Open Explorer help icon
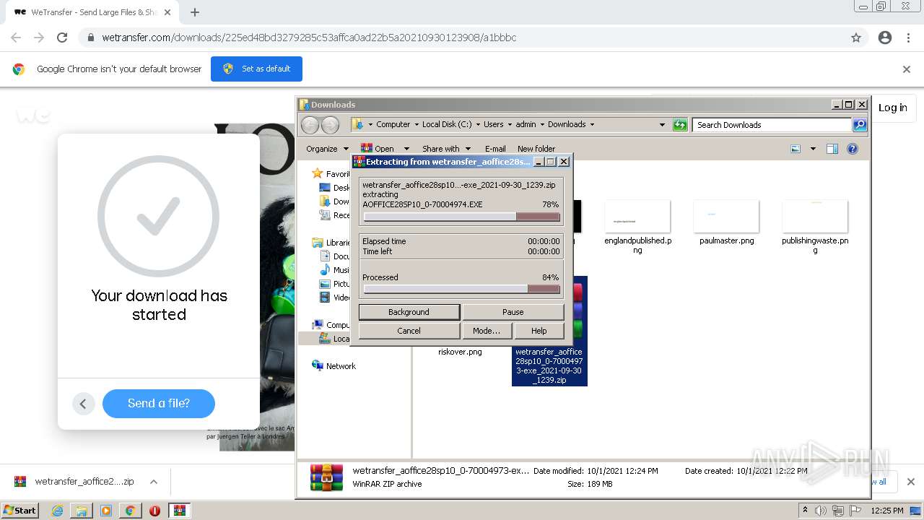 pyautogui.click(x=853, y=149)
